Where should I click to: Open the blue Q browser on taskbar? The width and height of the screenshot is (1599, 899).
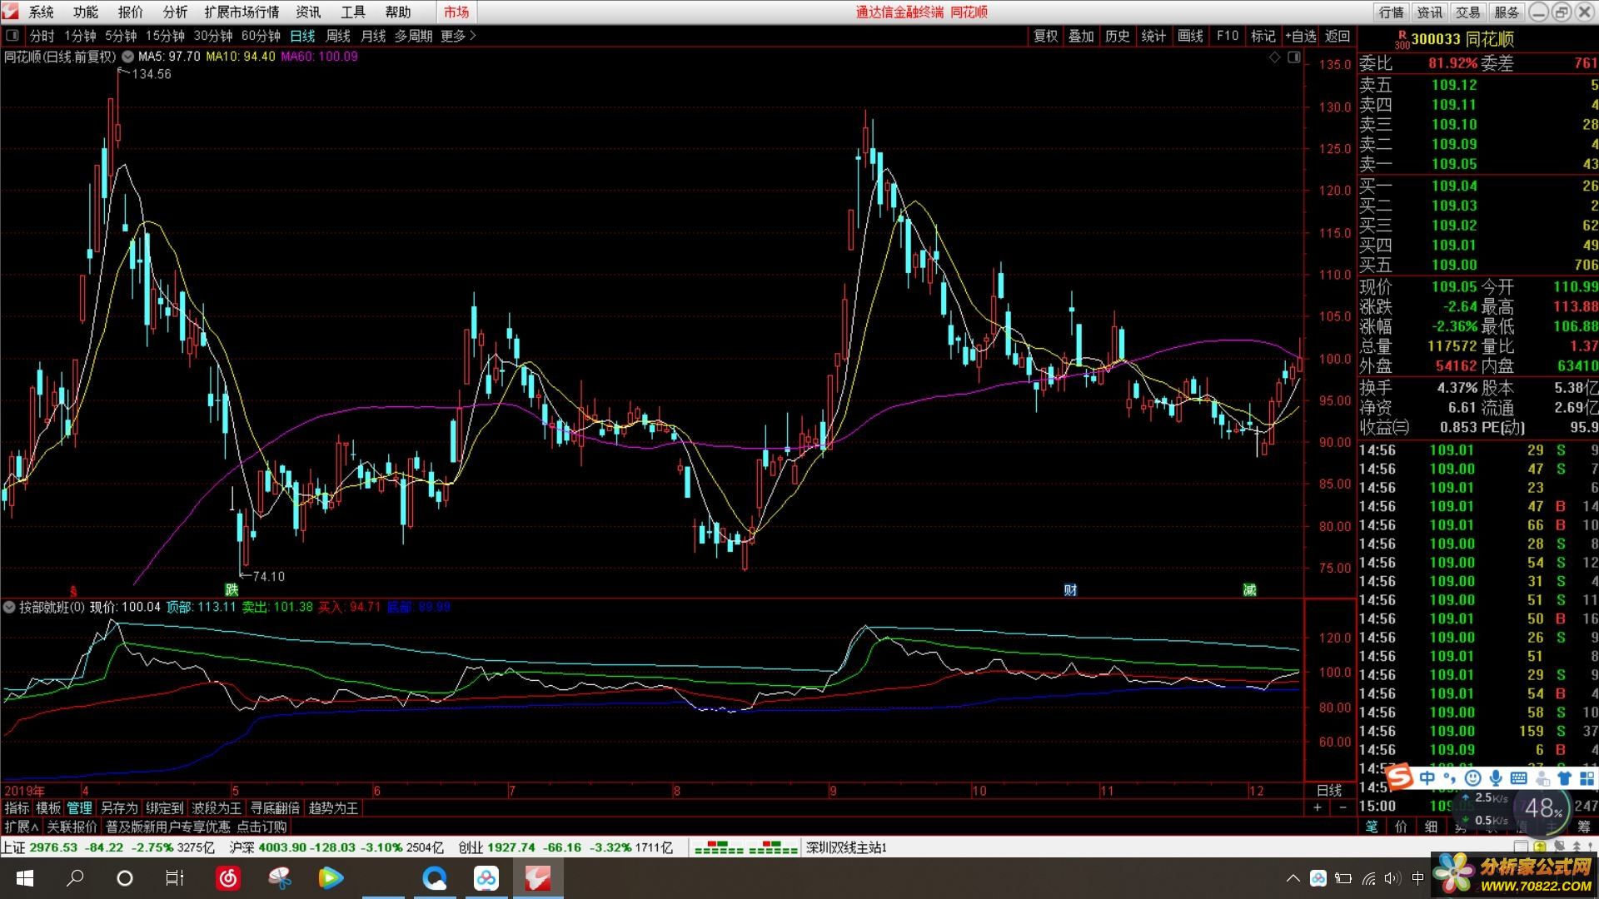435,878
